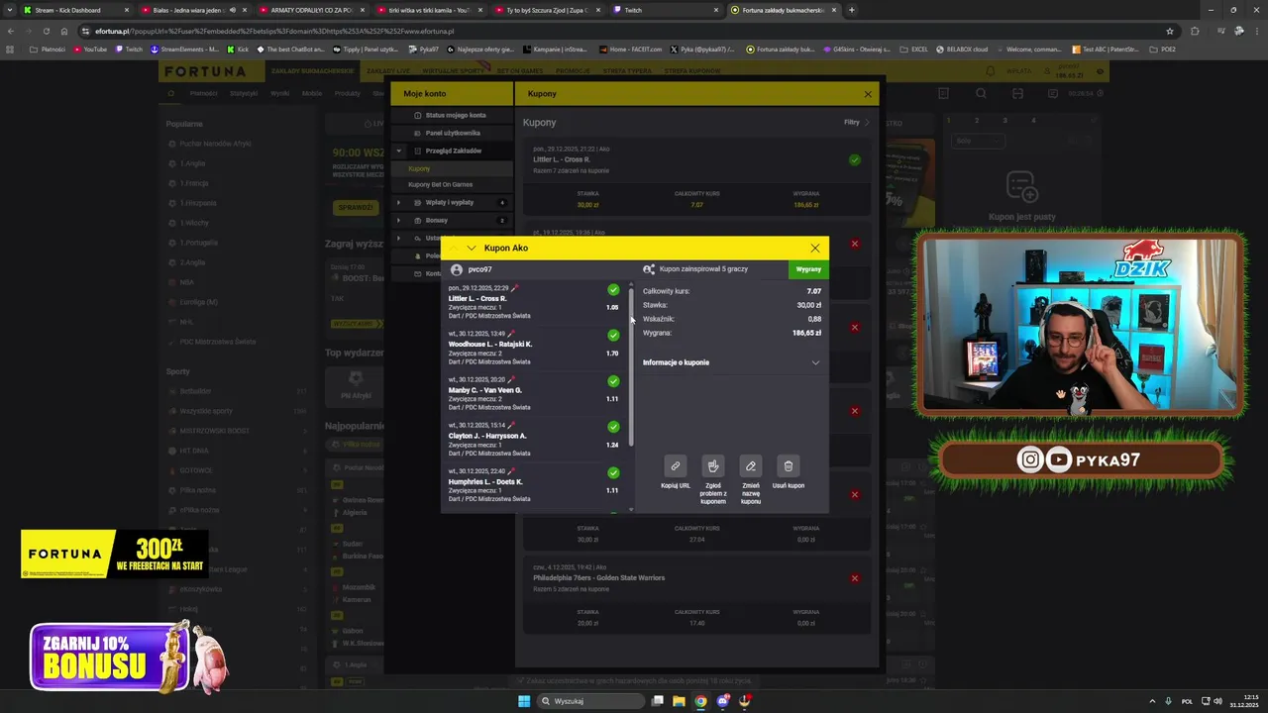Switch to Stream - Kick Dashboard browser tab
The width and height of the screenshot is (1268, 713).
tap(75, 10)
